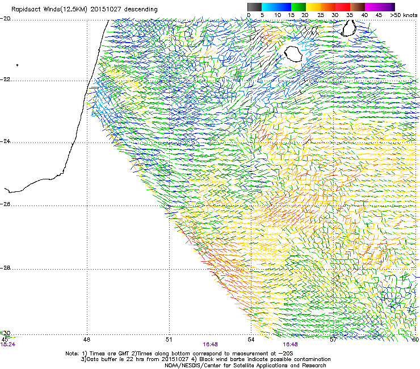420x369 pixels.
Task: Click the '>50 knots' legend label
Action: 404,15
